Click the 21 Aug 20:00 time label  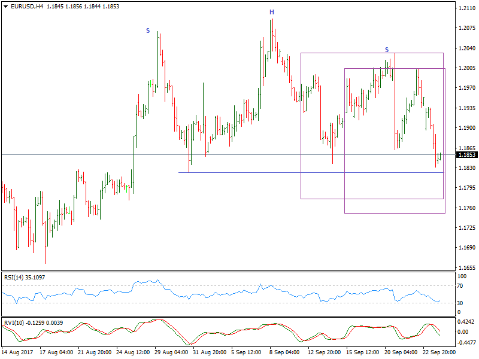tap(95, 352)
